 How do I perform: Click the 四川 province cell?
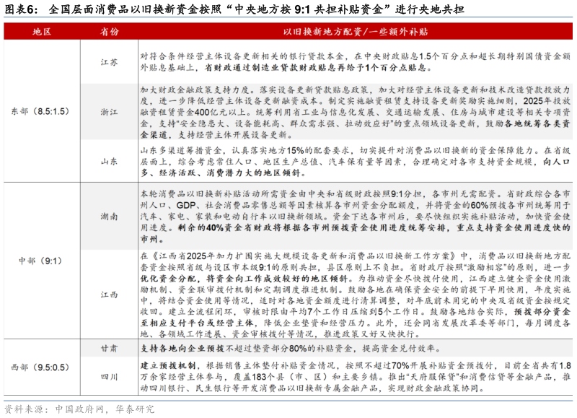point(109,376)
